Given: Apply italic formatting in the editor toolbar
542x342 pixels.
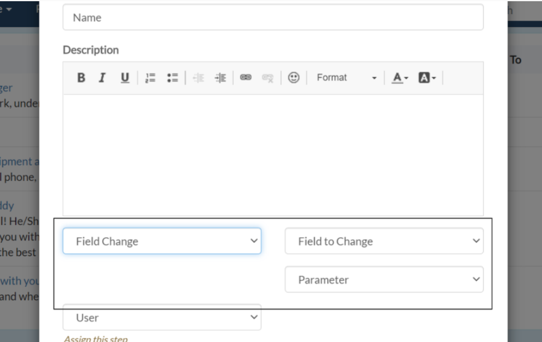Looking at the screenshot, I should (x=102, y=78).
